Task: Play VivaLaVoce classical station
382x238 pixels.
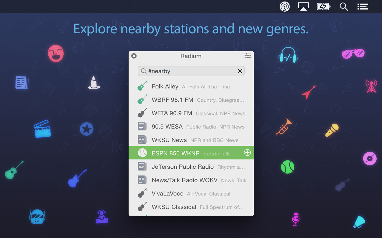Action: point(191,194)
